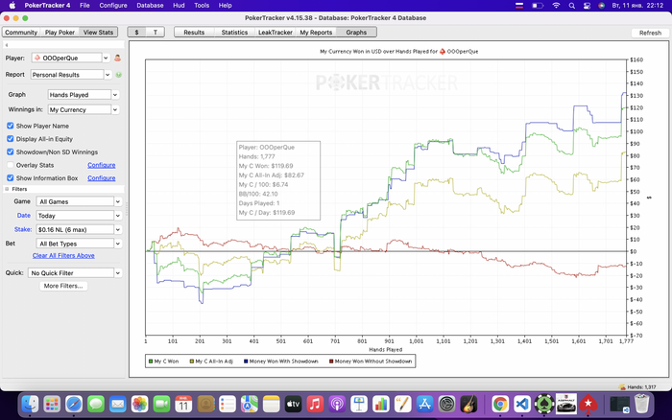Open the Date filter dropdown showing Today
The height and width of the screenshot is (420, 672).
(79, 216)
